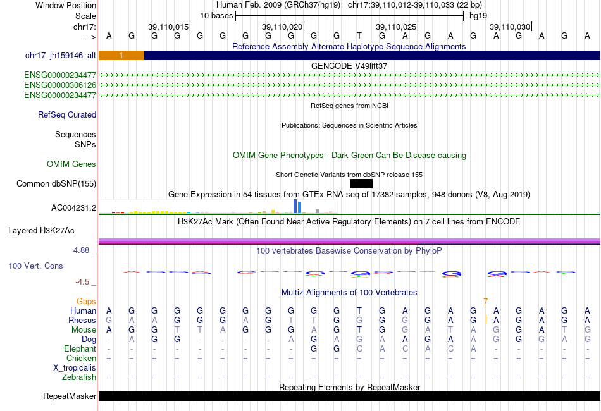Click the ENSG00000306126 intron arrow line

[349, 85]
